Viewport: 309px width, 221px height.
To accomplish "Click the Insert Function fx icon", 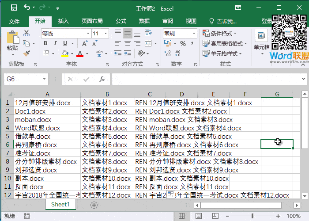I will click(102, 79).
